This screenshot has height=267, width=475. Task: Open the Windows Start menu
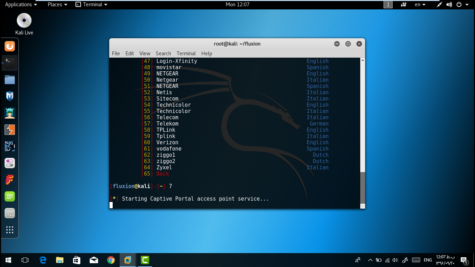pos(8,260)
